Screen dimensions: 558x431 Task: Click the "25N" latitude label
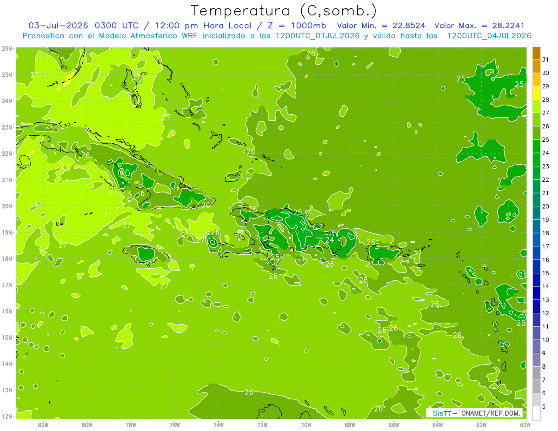[x=7, y=75]
